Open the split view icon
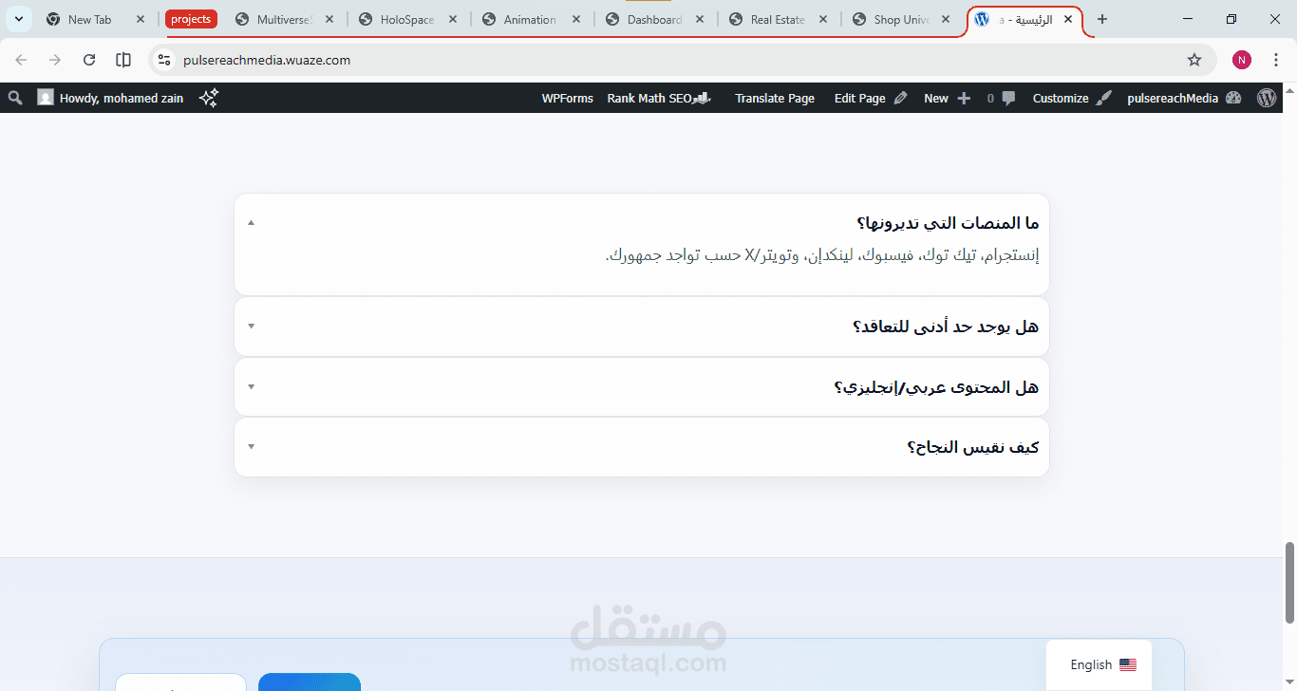The width and height of the screenshot is (1297, 691). (x=123, y=60)
